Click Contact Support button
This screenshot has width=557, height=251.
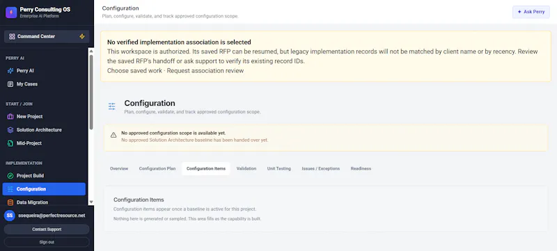47,229
